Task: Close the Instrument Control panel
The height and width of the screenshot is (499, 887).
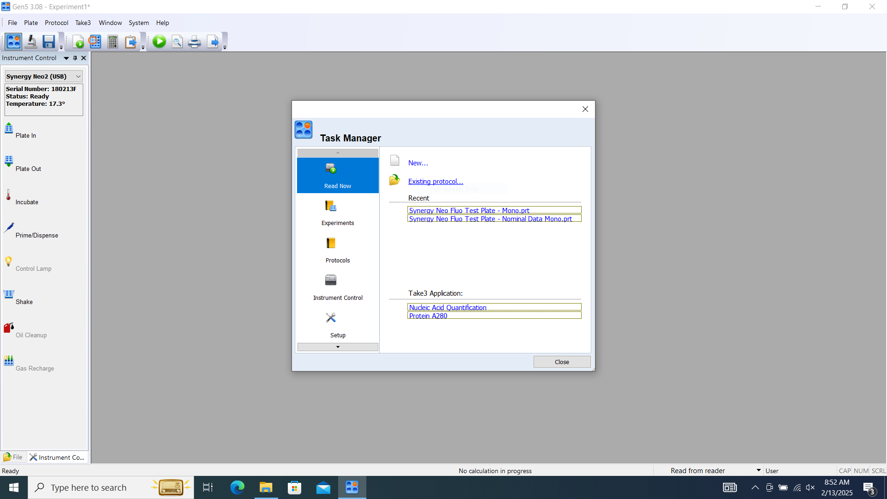Action: click(84, 58)
